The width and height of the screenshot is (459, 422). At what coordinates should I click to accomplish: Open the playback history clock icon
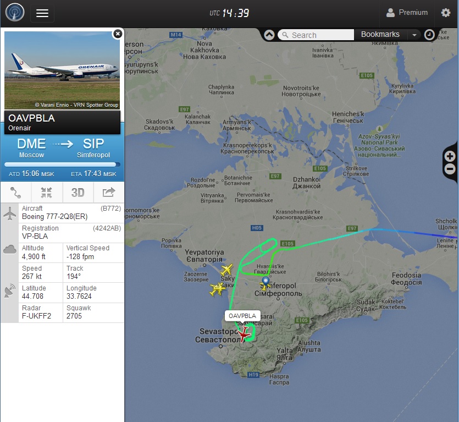tap(429, 35)
